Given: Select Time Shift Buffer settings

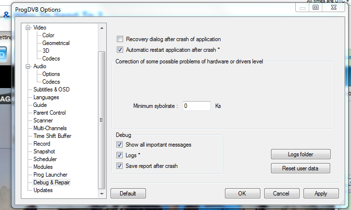Looking at the screenshot, I should click(x=52, y=136).
